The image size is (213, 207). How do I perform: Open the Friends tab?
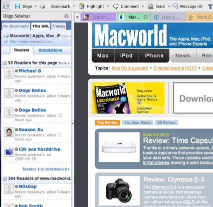tap(59, 26)
